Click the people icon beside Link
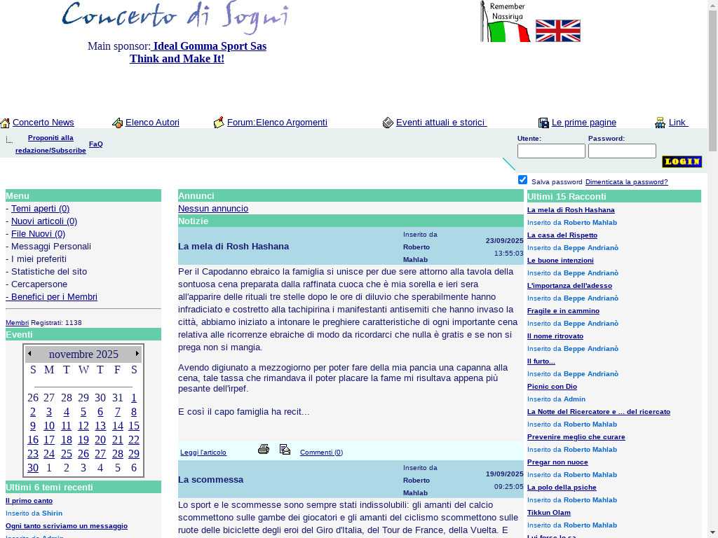 [660, 123]
